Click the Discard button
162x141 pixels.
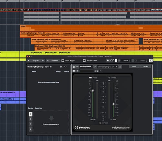point(145,66)
